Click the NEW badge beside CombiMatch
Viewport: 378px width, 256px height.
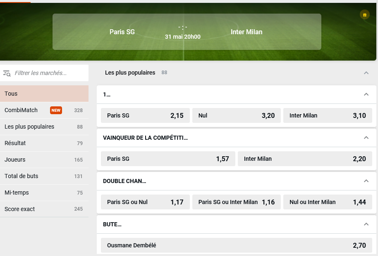pos(56,110)
